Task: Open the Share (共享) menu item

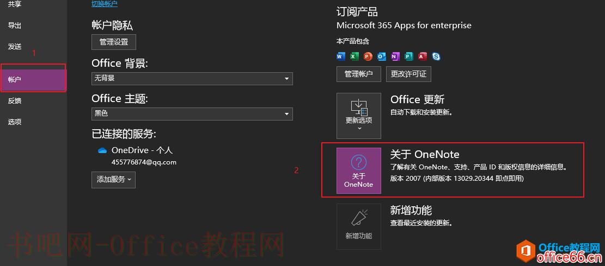Action: coord(15,4)
